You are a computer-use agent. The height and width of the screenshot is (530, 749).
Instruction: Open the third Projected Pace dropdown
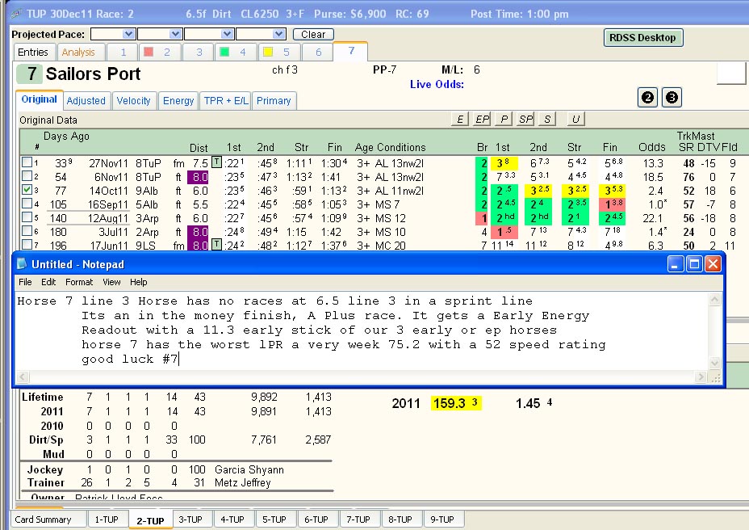(x=227, y=34)
